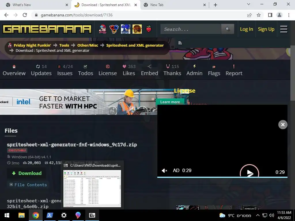Open a new tab with the plus button

(x=215, y=5)
